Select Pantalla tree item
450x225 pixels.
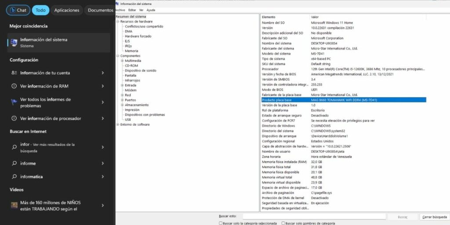[x=131, y=76]
